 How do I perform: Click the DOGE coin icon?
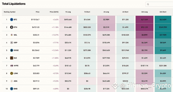click(x=12, y=50)
